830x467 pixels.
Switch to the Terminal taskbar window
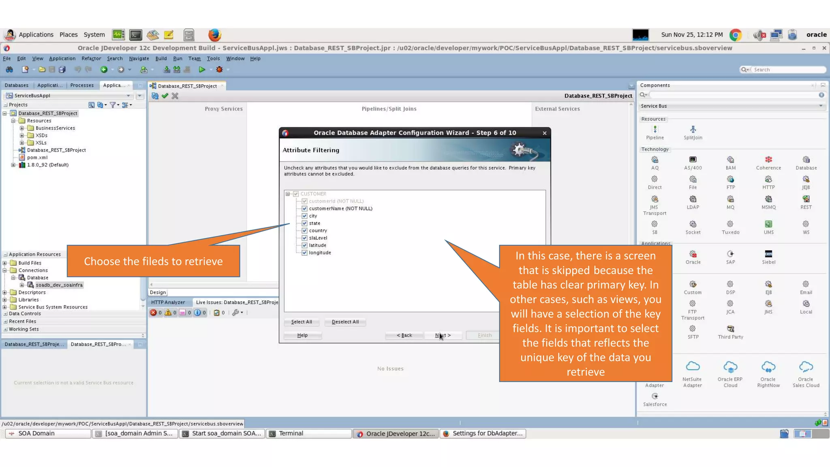[308, 433]
